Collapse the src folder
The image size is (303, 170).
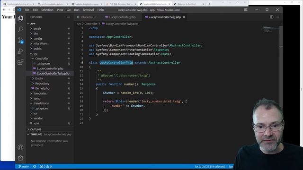[x=50, y=53]
